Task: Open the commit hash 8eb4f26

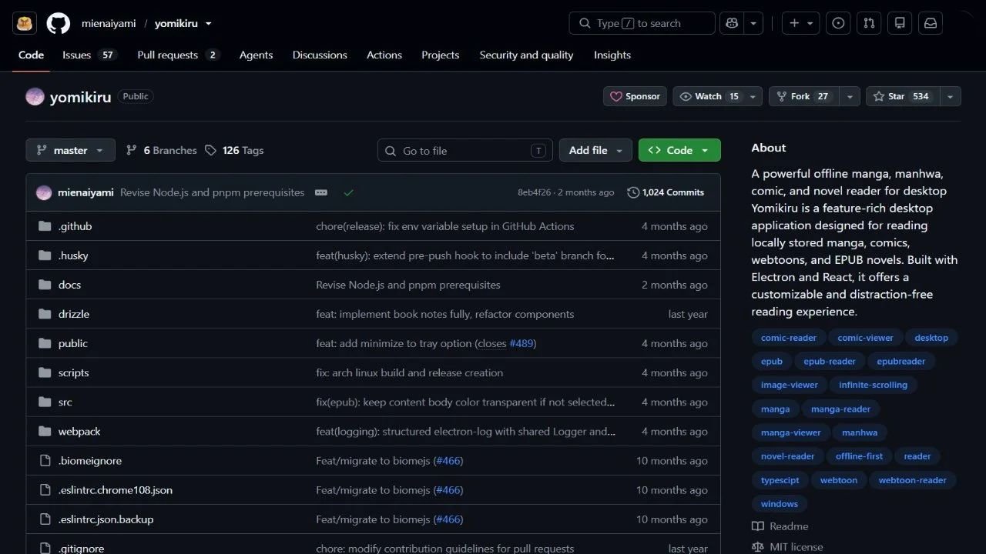Action: [535, 192]
